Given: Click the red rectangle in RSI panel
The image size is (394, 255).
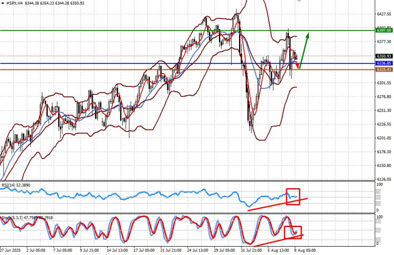Looking at the screenshot, I should click(293, 196).
